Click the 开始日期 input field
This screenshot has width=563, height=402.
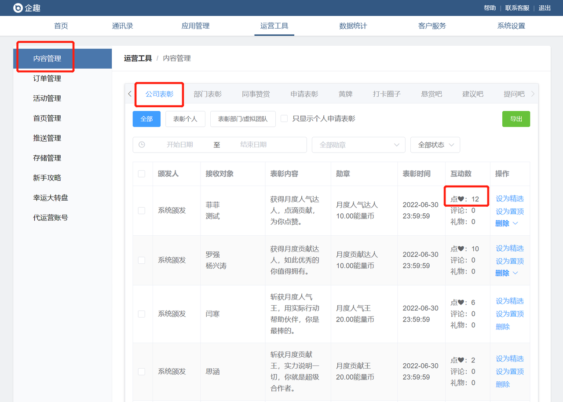(179, 145)
